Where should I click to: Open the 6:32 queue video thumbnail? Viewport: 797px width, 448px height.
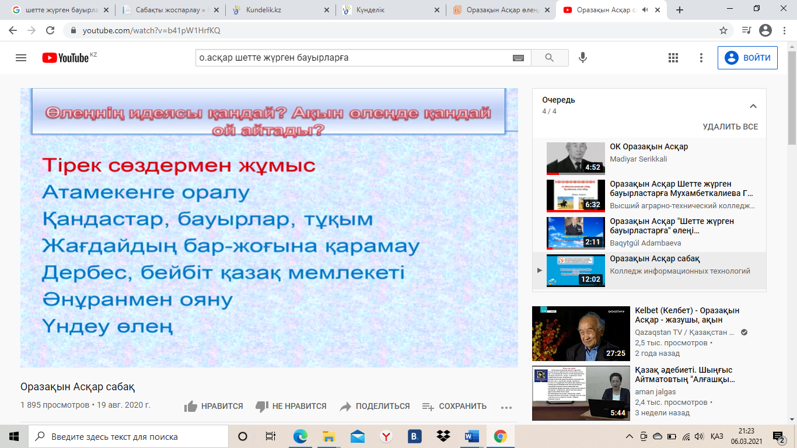(576, 196)
